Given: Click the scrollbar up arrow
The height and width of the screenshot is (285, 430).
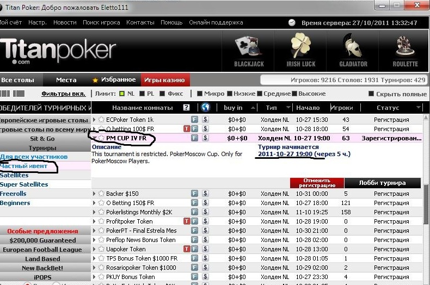Looking at the screenshot, I should 426,117.
